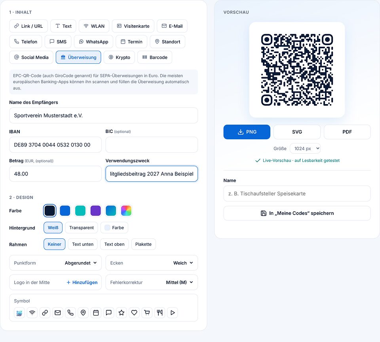
Task: Choose the star symbol icon
Action: [x=122, y=313]
